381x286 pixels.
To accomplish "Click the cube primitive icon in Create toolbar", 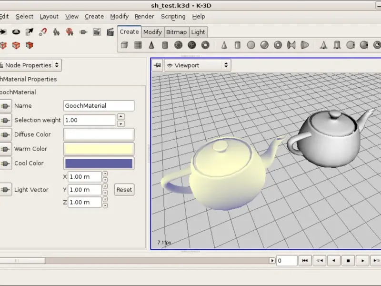I will tap(124, 45).
